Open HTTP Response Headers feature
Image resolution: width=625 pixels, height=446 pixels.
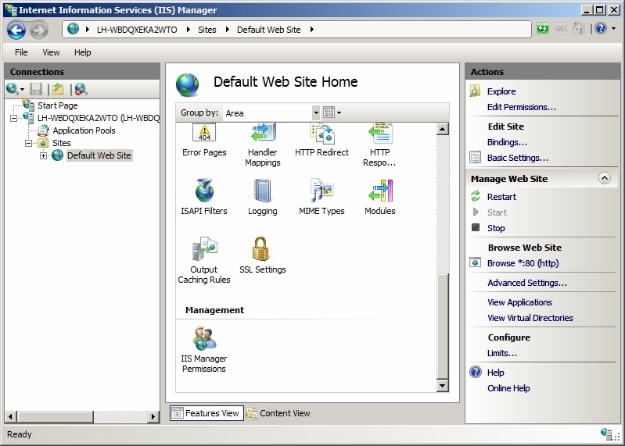click(x=379, y=145)
